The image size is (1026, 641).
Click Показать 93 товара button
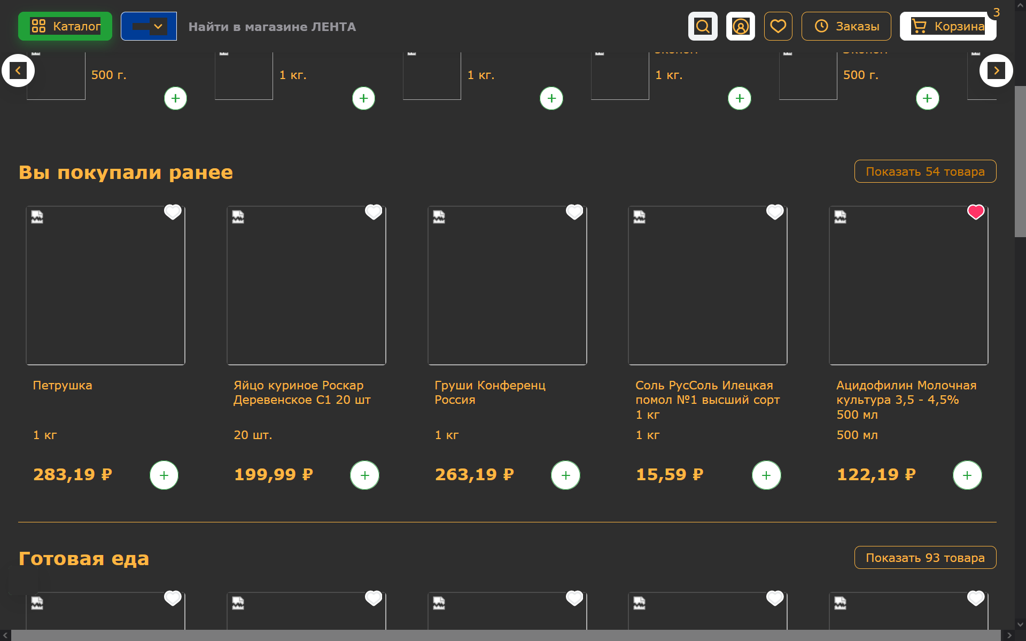925,558
